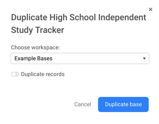Click the X icon at dialog corner
The height and width of the screenshot is (124, 159).
pyautogui.click(x=150, y=9)
